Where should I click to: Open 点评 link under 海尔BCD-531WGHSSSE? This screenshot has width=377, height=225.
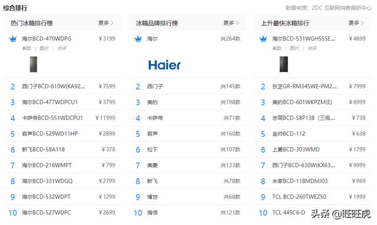click(x=312, y=48)
